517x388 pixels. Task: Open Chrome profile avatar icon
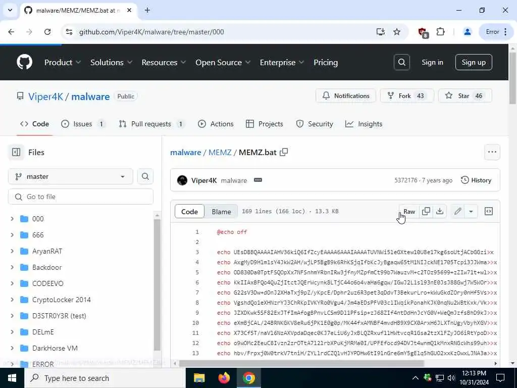pyautogui.click(x=467, y=32)
